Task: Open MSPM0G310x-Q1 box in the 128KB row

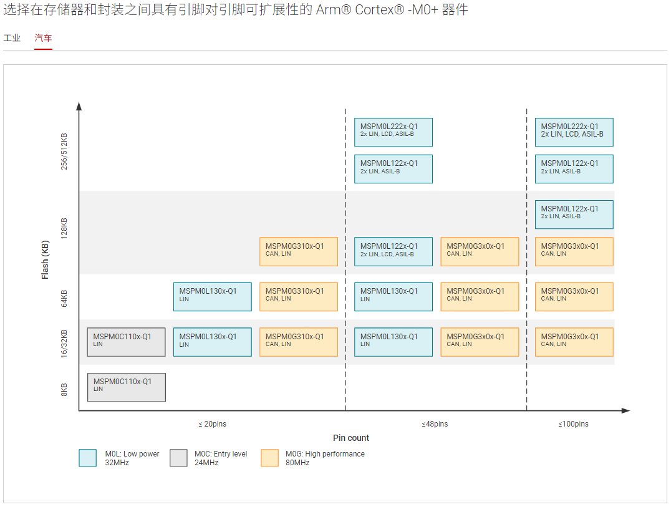Action: click(299, 251)
